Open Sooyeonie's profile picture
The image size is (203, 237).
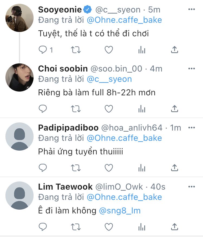pos(19,18)
